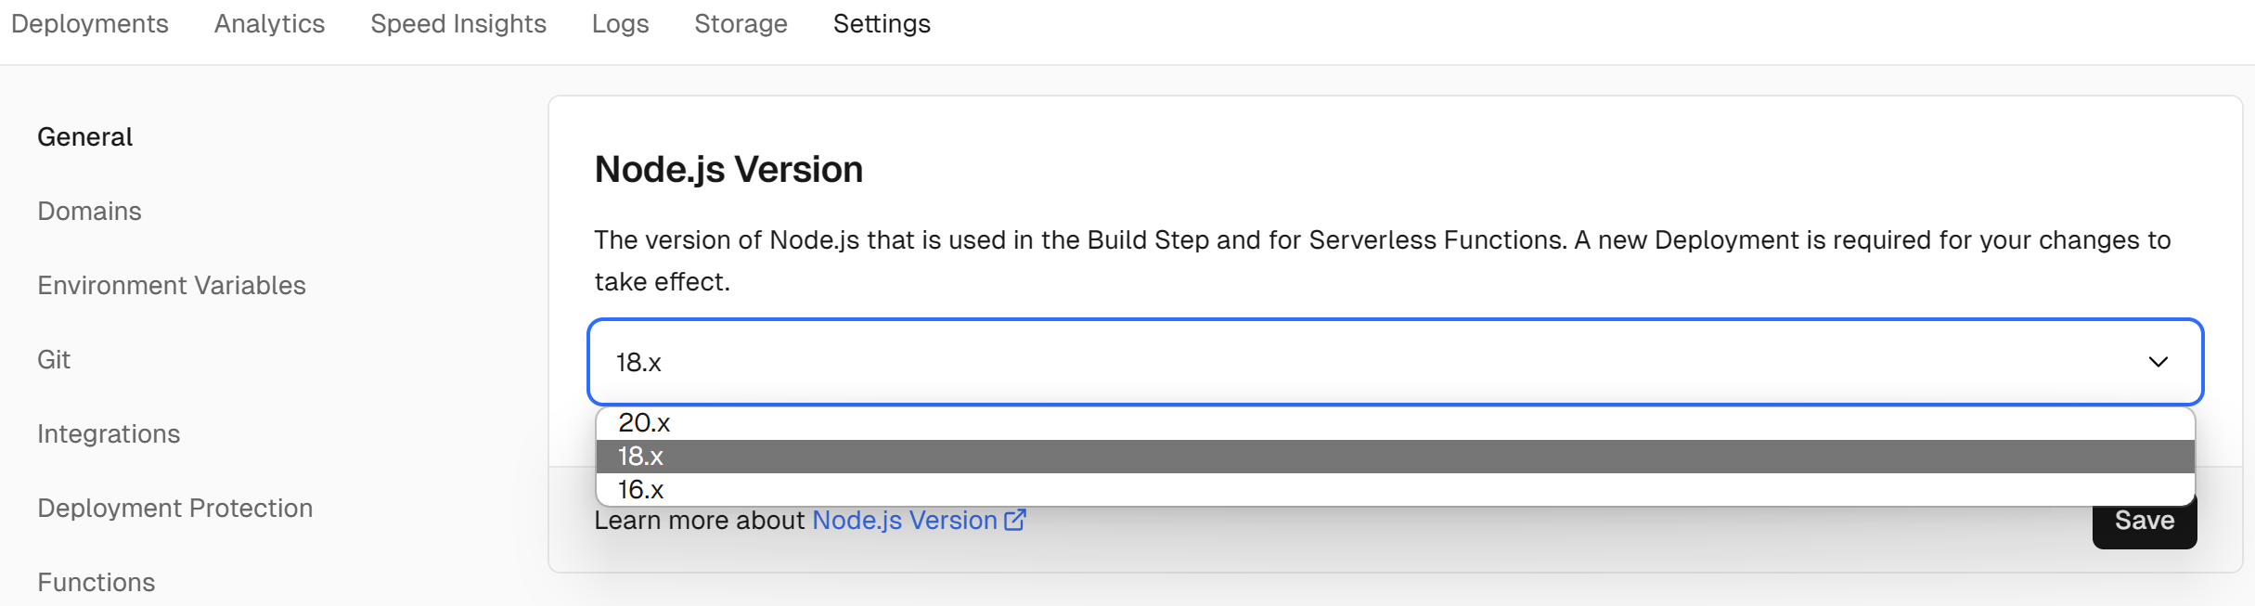Image resolution: width=2255 pixels, height=606 pixels.
Task: View the Storage tab
Action: pos(741,24)
